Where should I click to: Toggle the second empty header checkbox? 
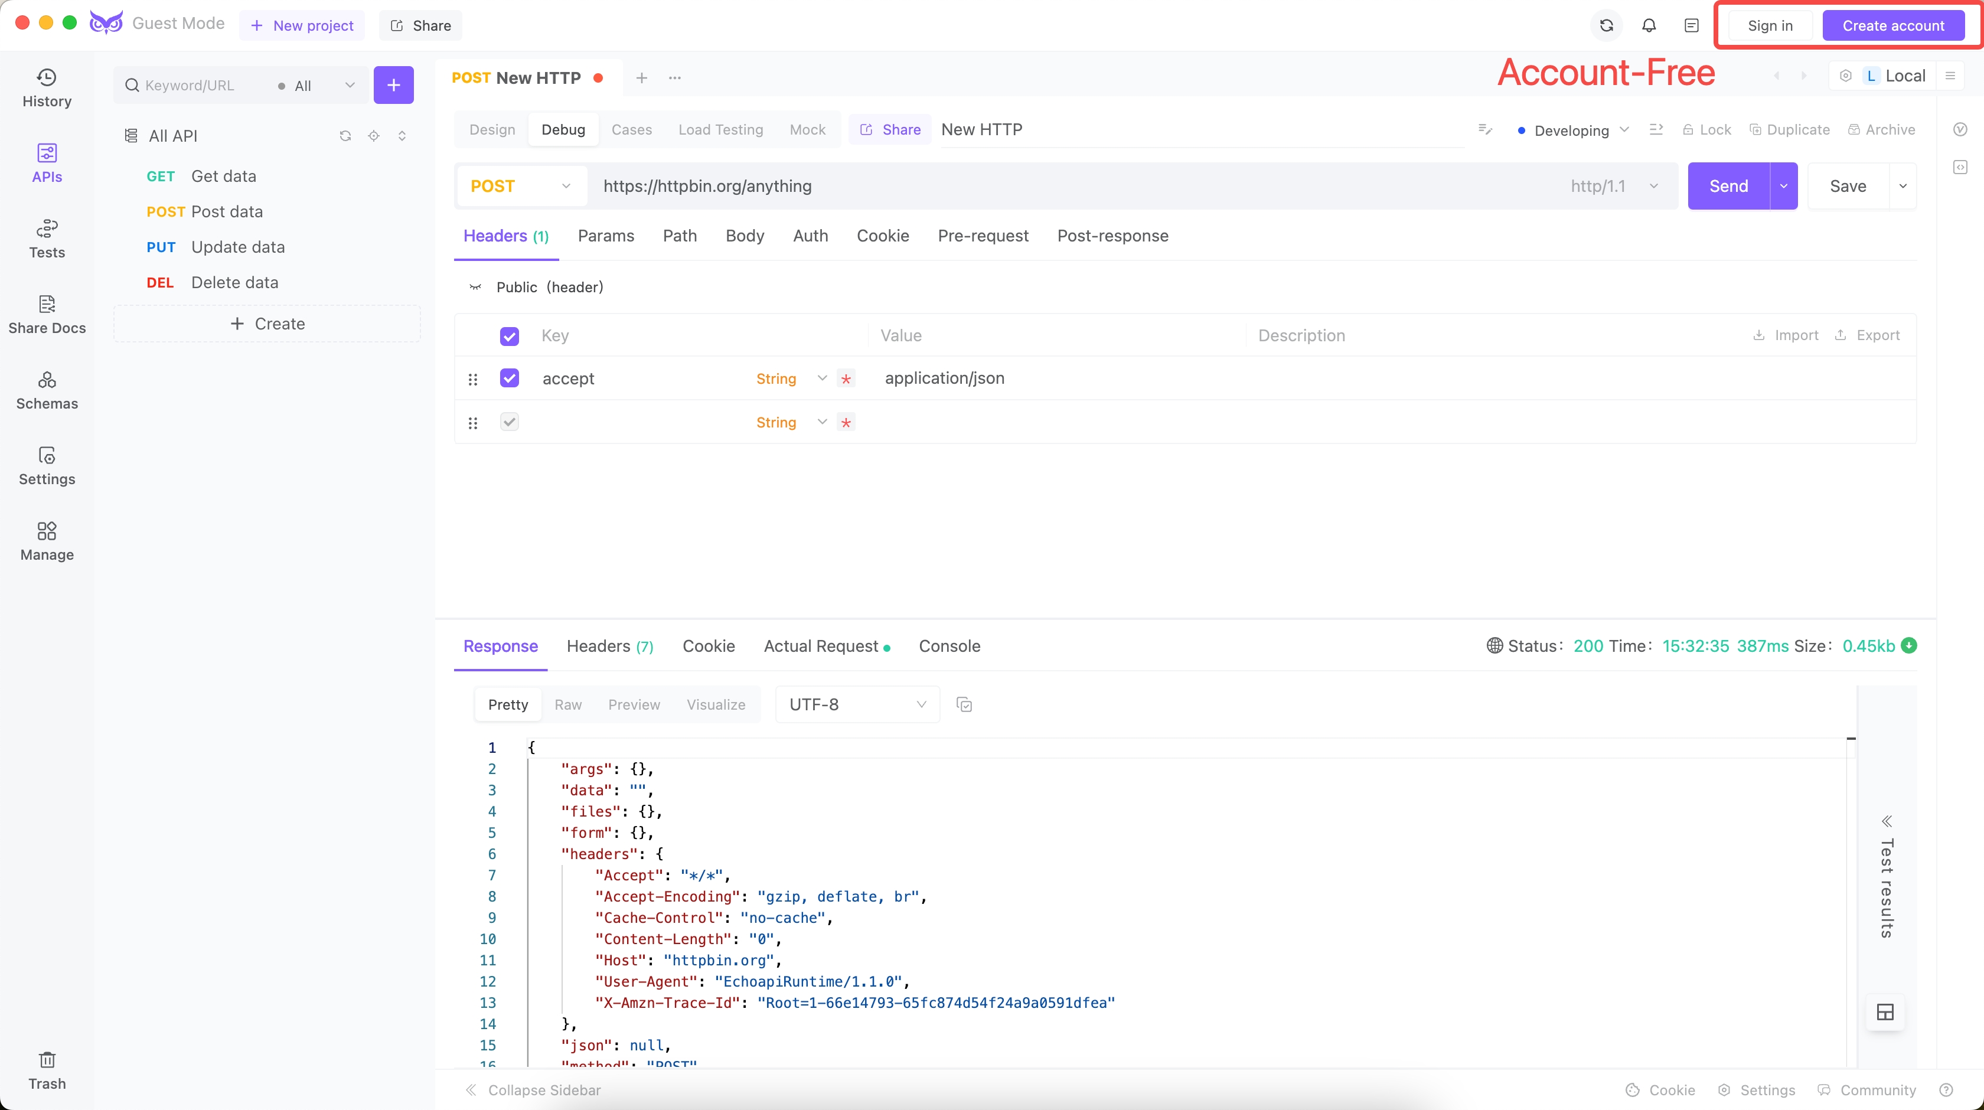click(510, 422)
